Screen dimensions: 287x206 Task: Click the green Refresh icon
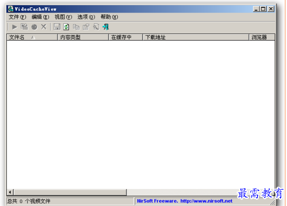(x=66, y=27)
